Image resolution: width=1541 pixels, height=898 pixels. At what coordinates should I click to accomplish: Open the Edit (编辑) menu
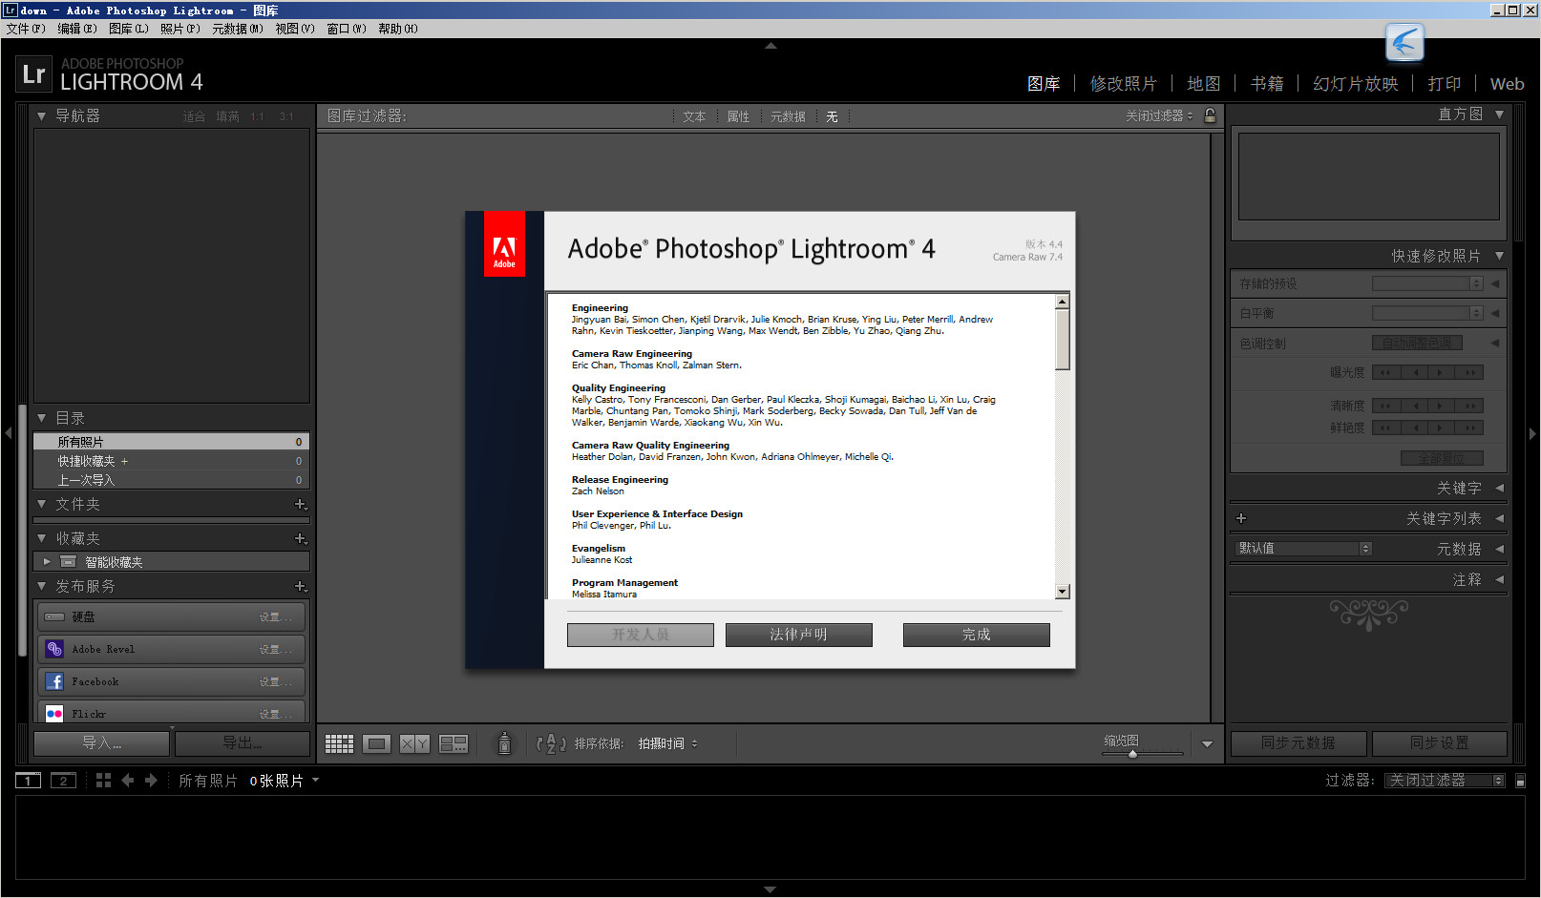(x=77, y=29)
